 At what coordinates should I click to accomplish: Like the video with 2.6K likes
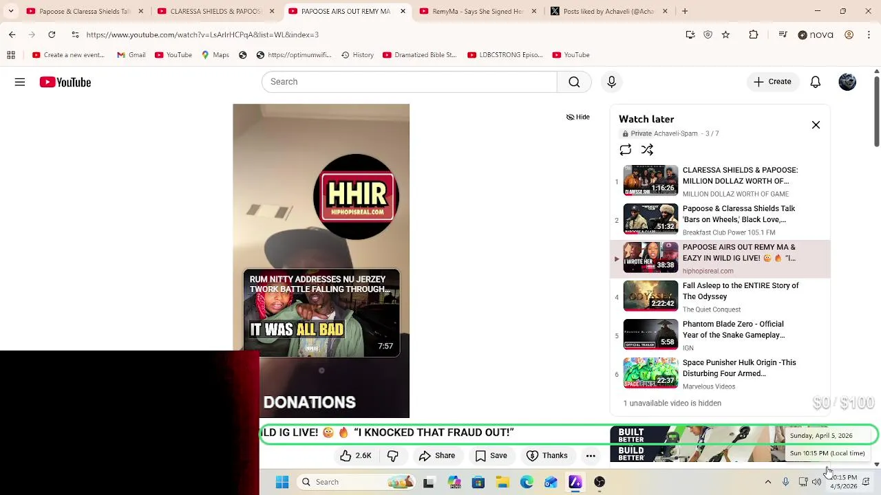point(355,456)
